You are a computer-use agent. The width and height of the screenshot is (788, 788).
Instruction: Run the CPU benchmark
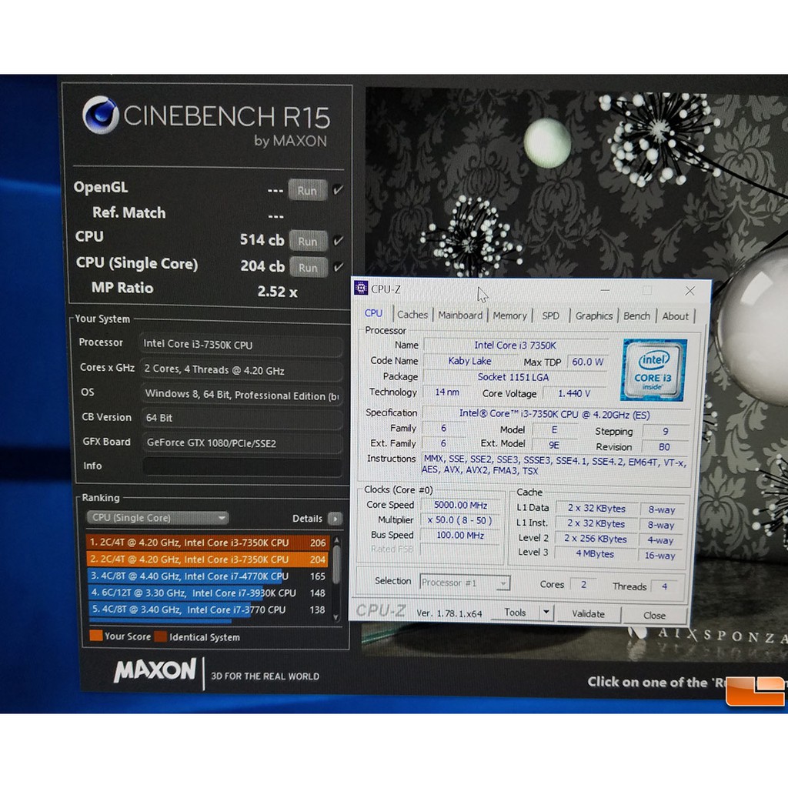[308, 241]
